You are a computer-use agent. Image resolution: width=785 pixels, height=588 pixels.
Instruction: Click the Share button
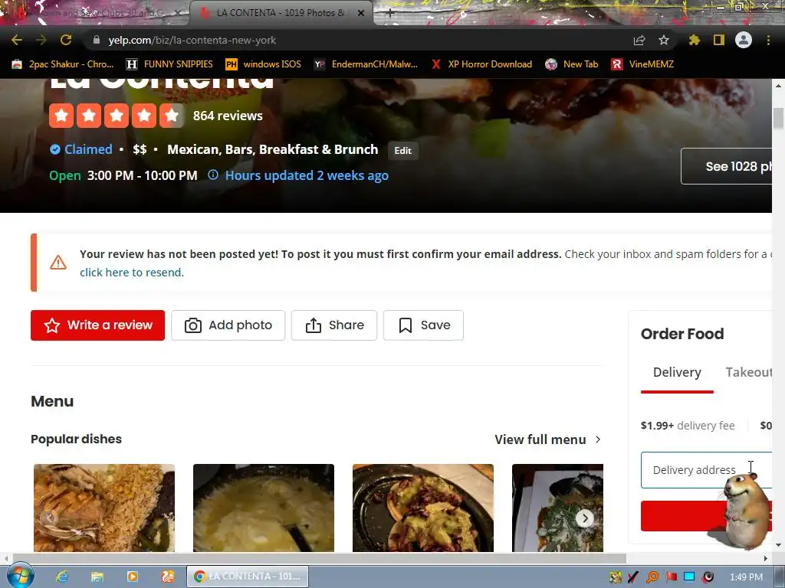(334, 325)
